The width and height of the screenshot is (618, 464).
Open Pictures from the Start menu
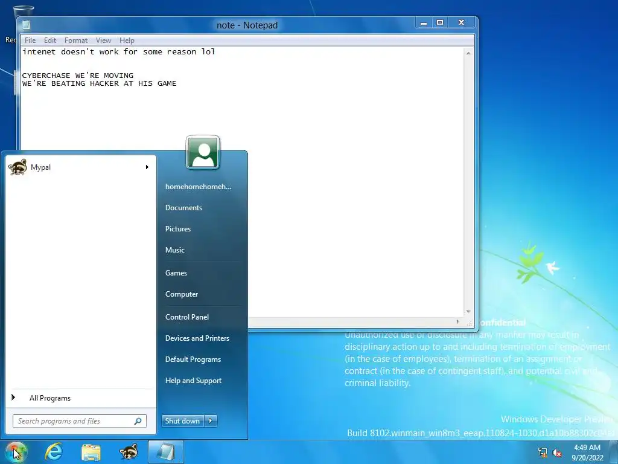[x=178, y=229]
